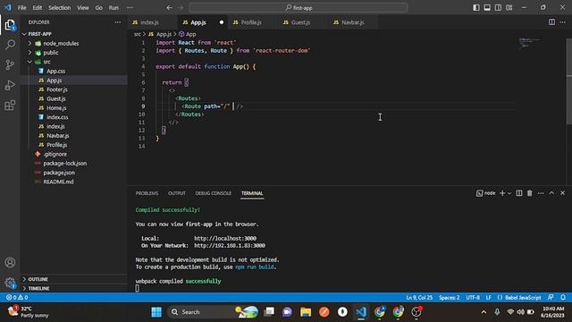The image size is (572, 322).
Task: Switch to the Debug Console tab
Action: [213, 193]
